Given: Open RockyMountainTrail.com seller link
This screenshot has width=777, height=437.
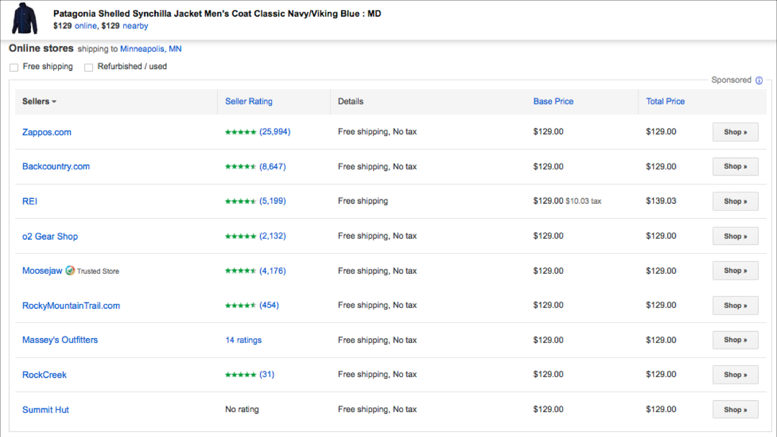Looking at the screenshot, I should coord(71,306).
